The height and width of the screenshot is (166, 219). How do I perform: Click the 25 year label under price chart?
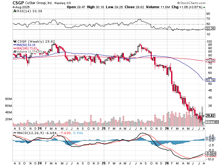pyautogui.click(x=104, y=128)
